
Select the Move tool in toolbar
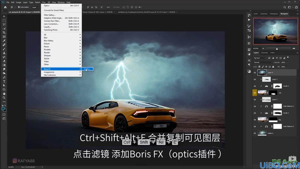click(4, 16)
